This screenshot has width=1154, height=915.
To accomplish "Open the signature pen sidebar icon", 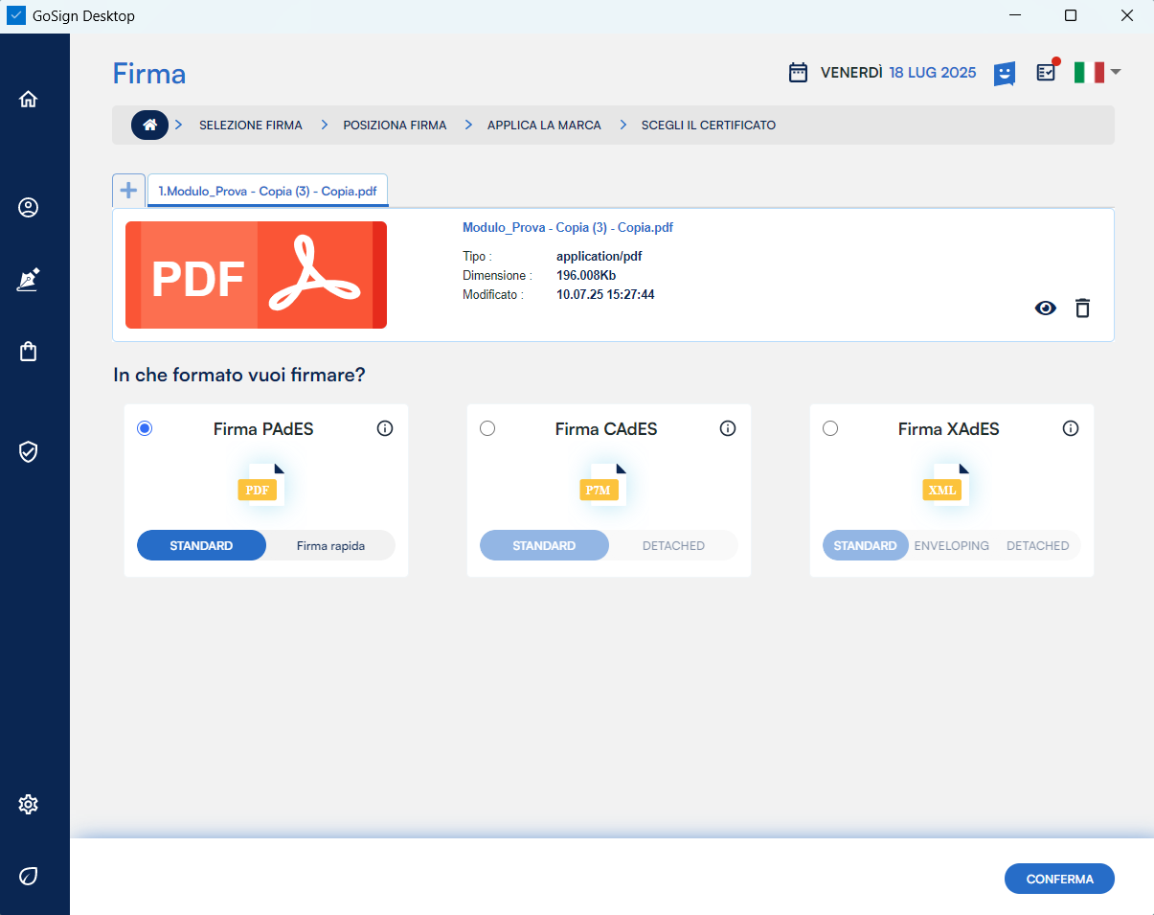I will point(28,280).
